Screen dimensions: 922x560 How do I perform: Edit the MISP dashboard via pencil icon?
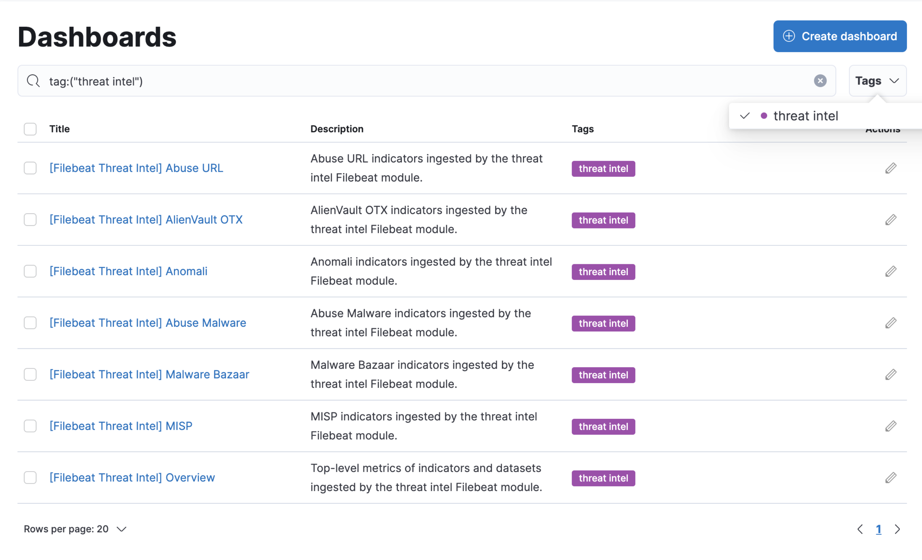pos(891,426)
